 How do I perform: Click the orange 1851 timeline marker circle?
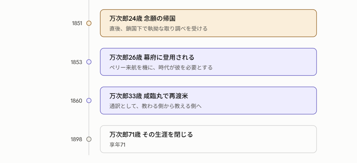click(x=89, y=23)
